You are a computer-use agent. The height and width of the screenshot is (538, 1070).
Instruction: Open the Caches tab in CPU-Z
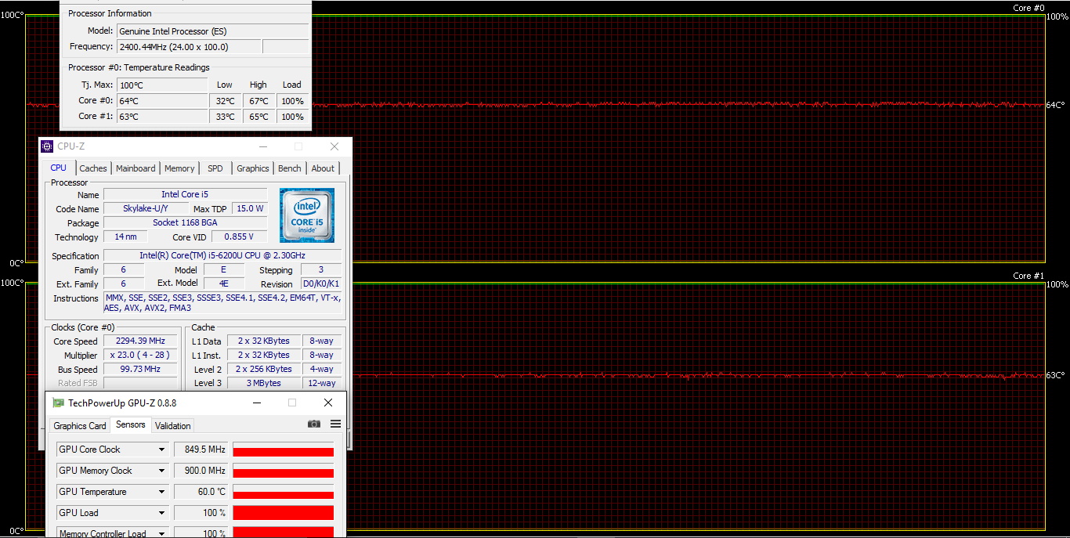click(93, 168)
